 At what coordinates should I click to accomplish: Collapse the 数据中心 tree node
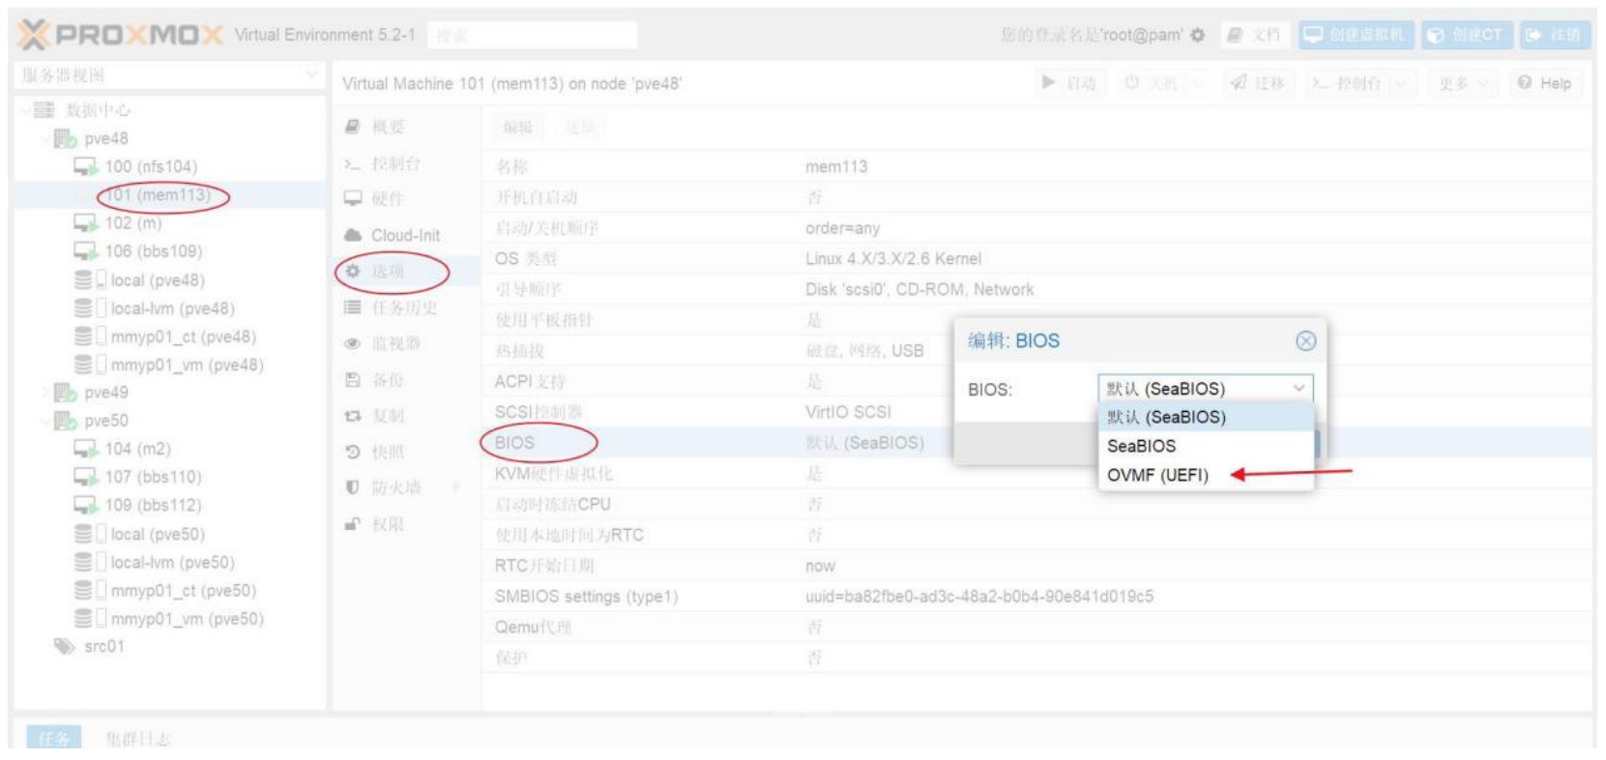25,110
